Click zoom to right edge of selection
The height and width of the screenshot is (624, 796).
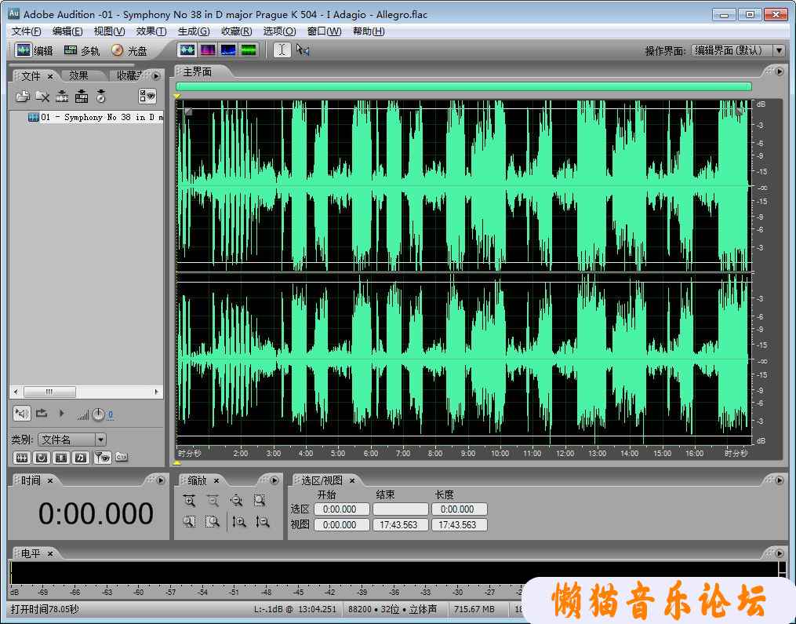click(213, 522)
